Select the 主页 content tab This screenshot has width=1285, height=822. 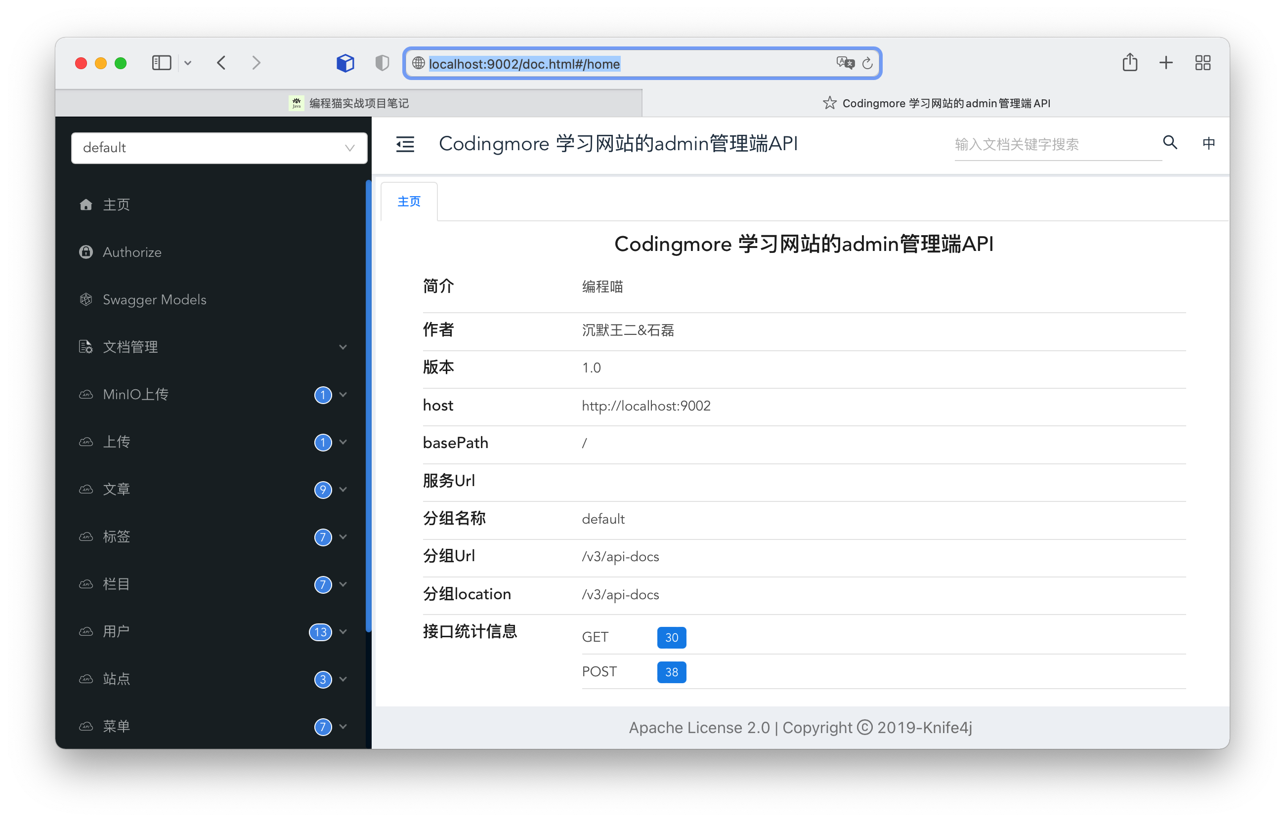coord(409,202)
